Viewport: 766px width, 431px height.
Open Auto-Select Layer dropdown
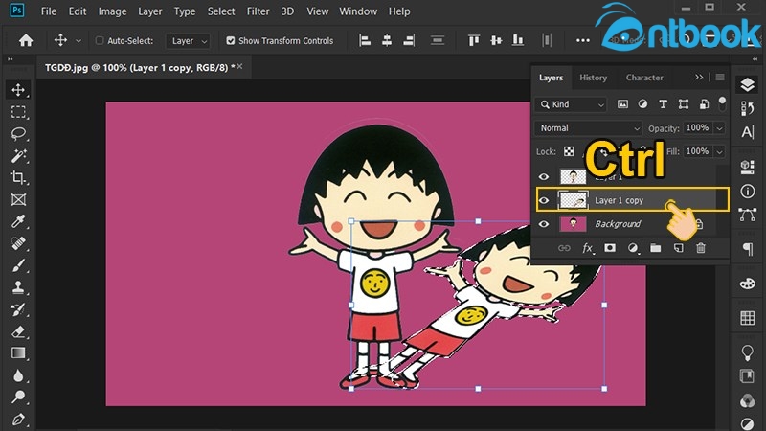coord(188,41)
